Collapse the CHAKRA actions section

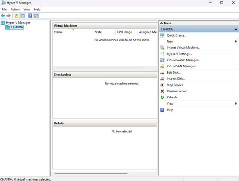click(x=236, y=29)
